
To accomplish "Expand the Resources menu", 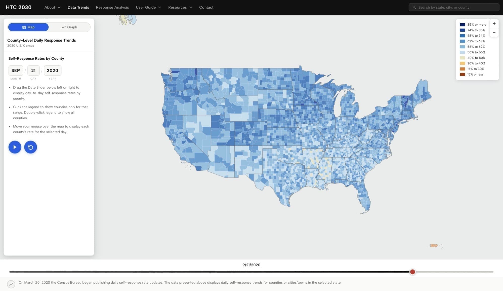I will point(180,7).
